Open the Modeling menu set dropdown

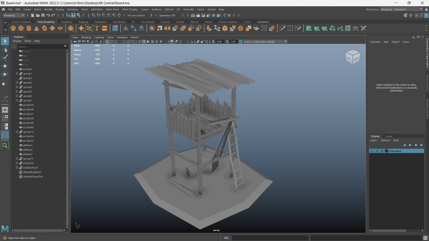(x=15, y=16)
